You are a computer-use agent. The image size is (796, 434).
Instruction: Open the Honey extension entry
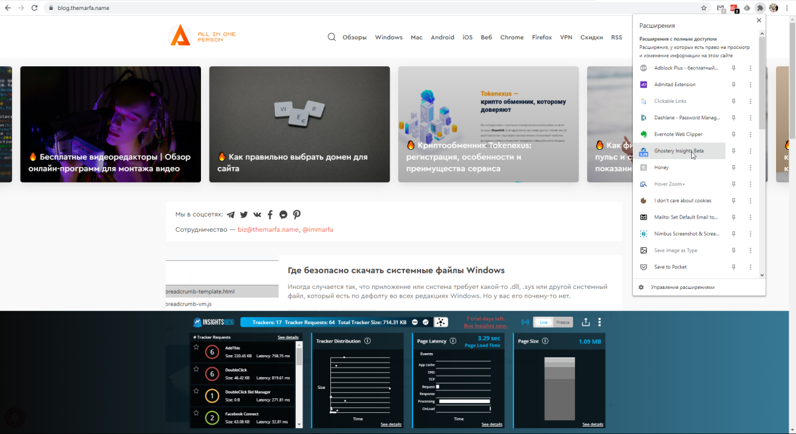tap(680, 168)
